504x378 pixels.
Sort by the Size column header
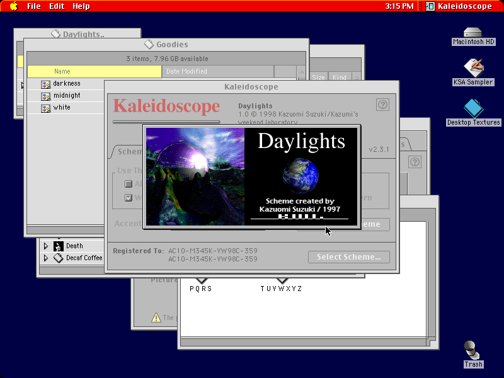tap(318, 77)
